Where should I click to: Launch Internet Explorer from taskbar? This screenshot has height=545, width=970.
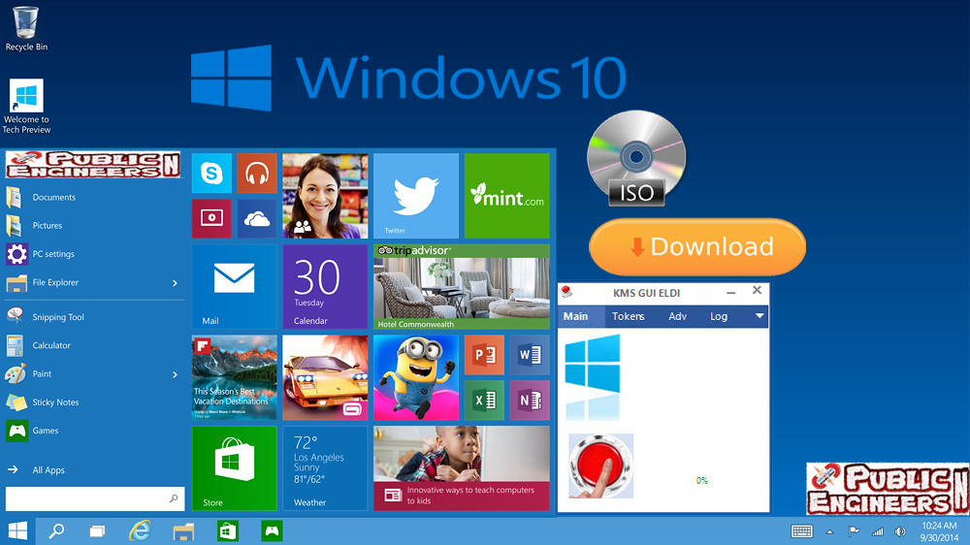coord(140,530)
